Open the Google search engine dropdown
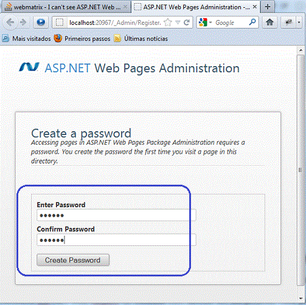 [x=205, y=22]
